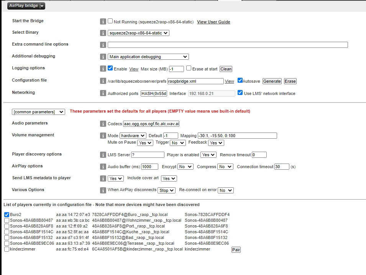Click the Codecs input field

151,124
